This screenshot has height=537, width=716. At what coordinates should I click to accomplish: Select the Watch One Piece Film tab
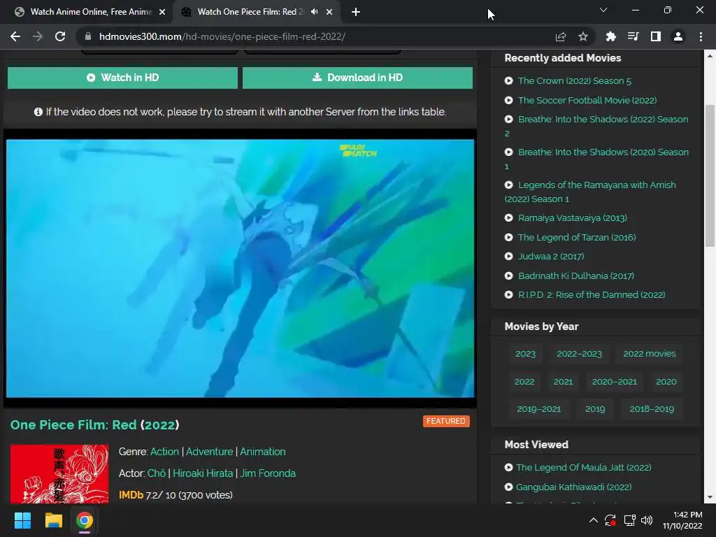tap(257, 12)
